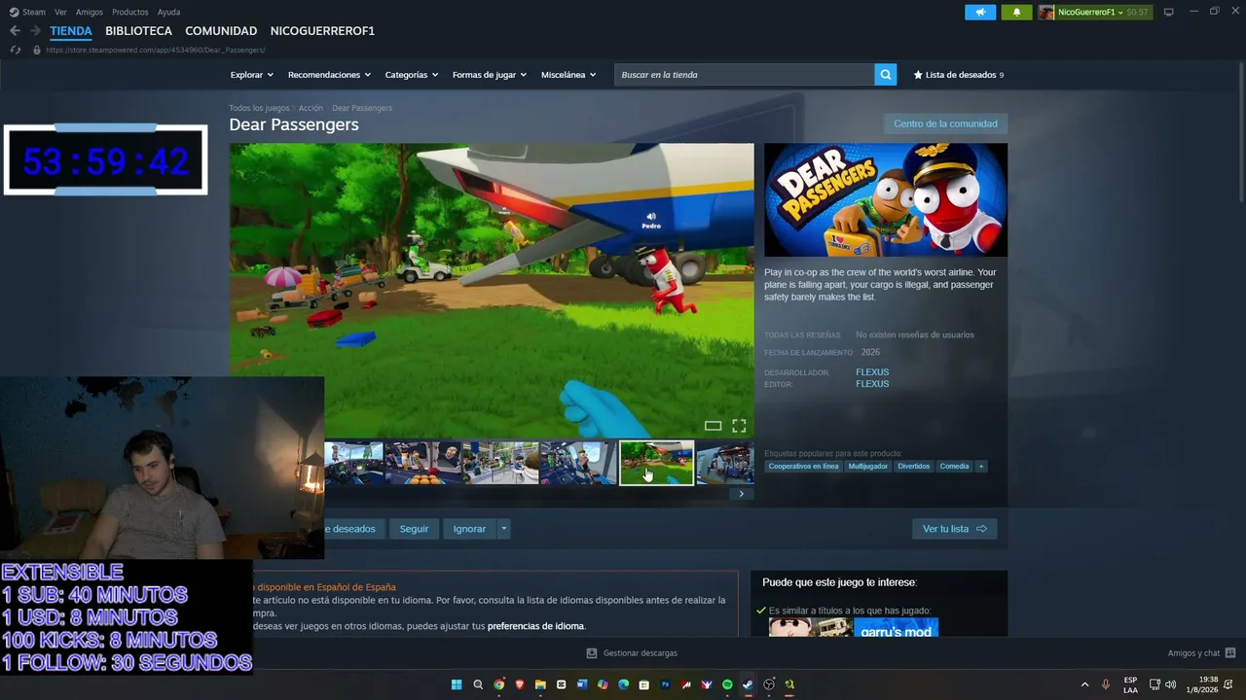The height and width of the screenshot is (700, 1246).
Task: Open the Amigos y chat friends icon
Action: point(1230,653)
